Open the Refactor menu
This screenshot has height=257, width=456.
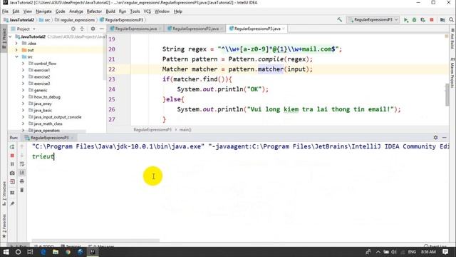(94, 11)
